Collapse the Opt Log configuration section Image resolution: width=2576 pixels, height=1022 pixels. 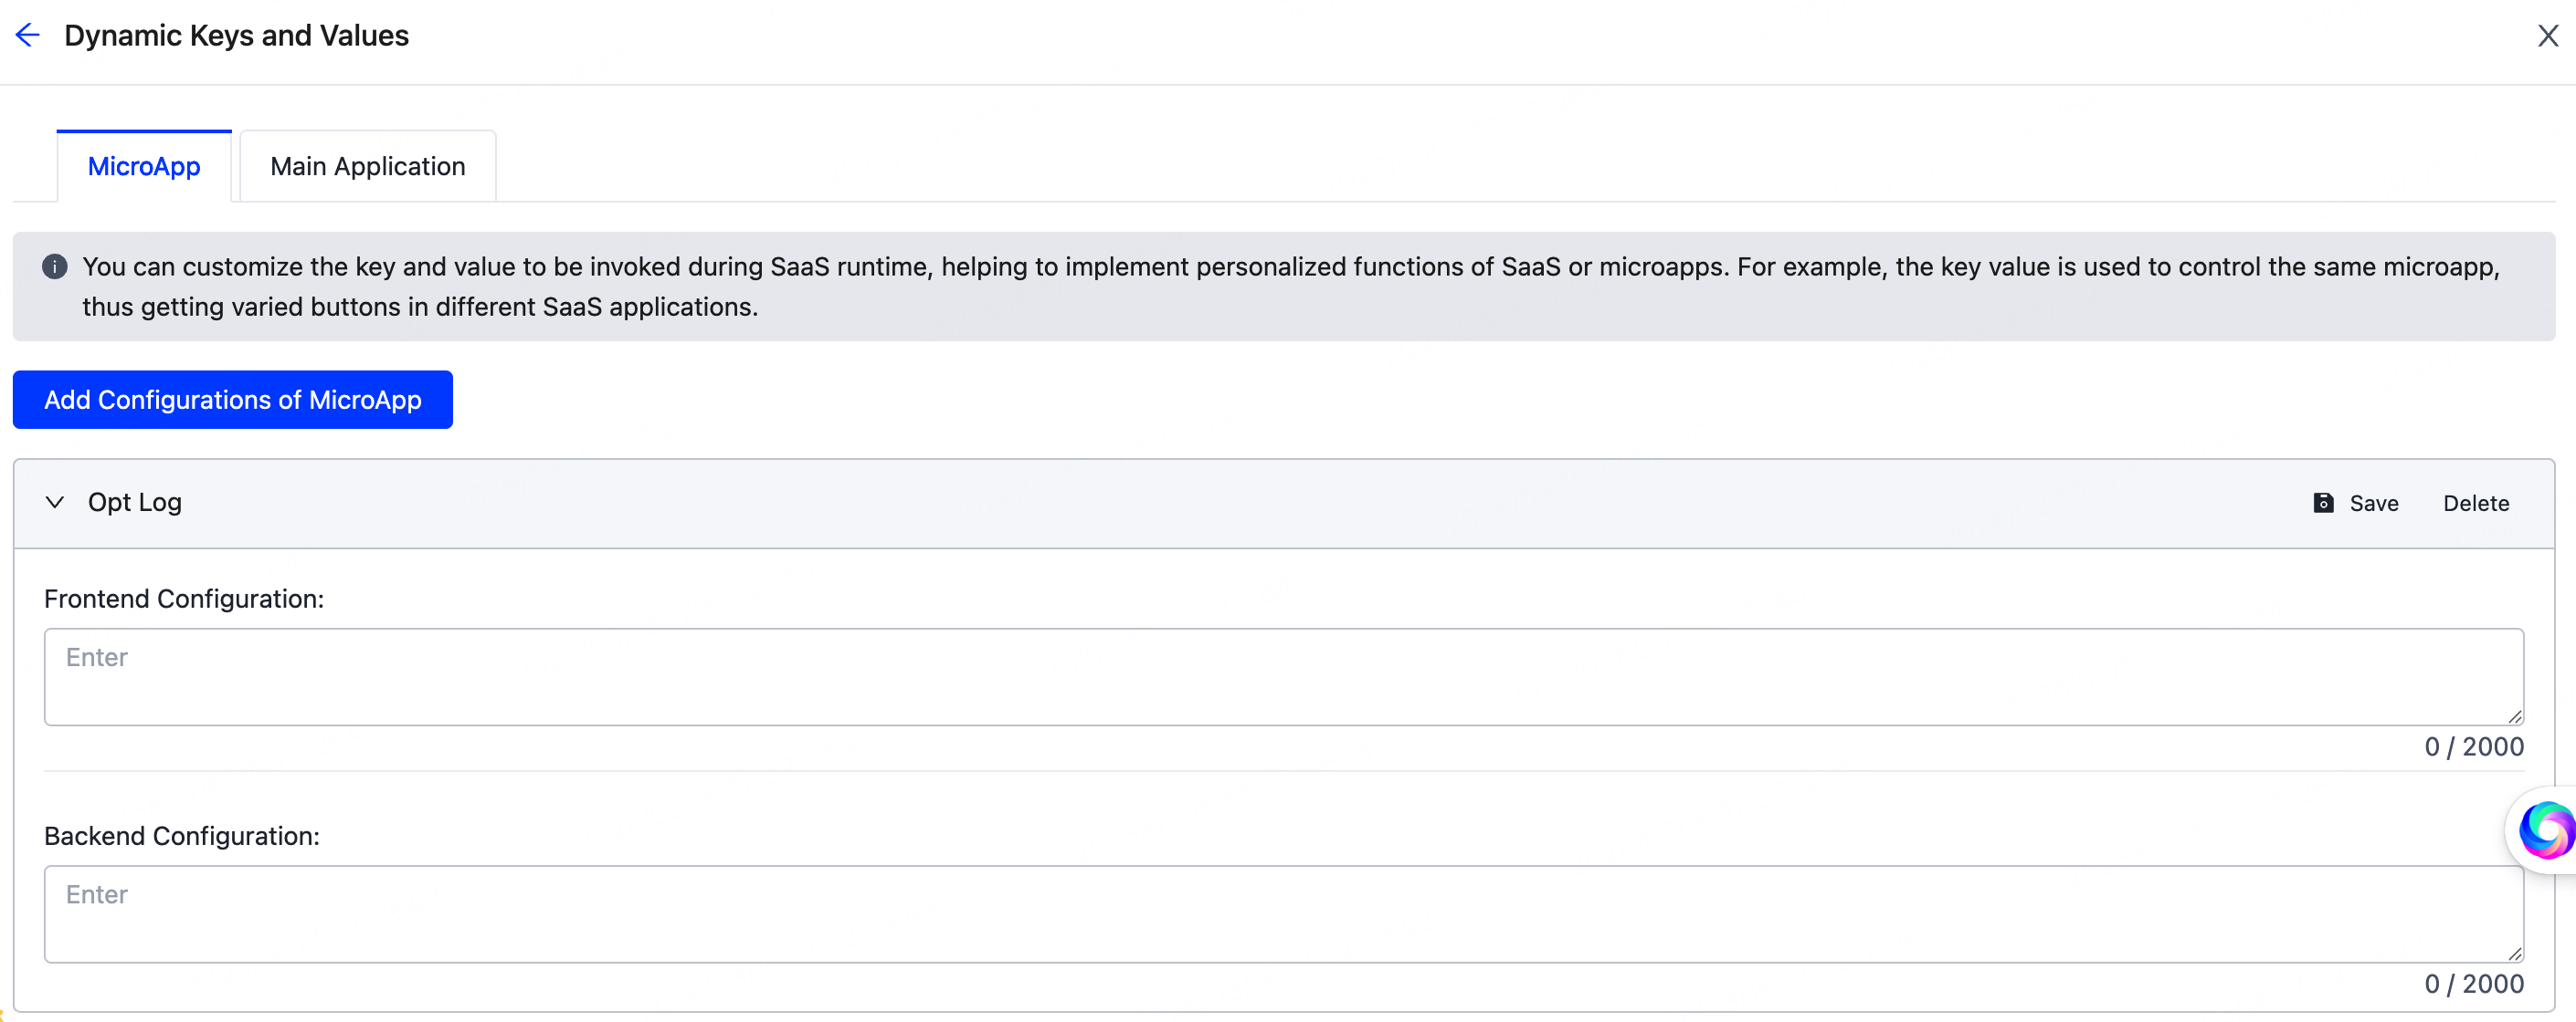(55, 503)
